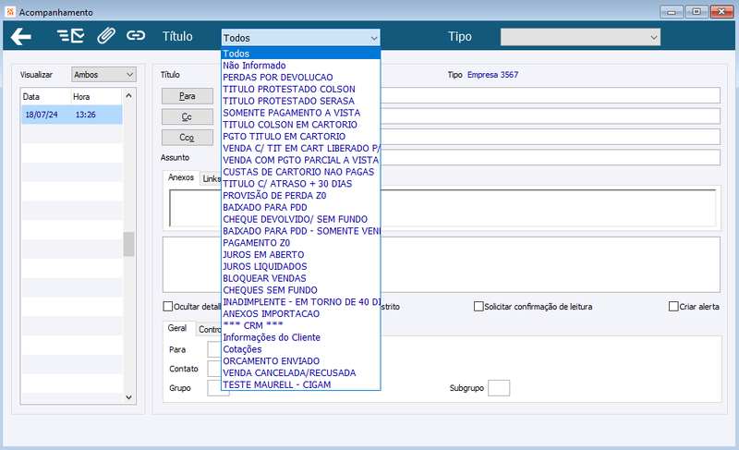Click into the message body text area
Screen dimensions: 739x450
click(x=442, y=264)
